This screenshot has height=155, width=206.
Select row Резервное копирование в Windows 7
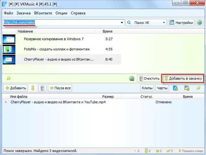point(62,39)
